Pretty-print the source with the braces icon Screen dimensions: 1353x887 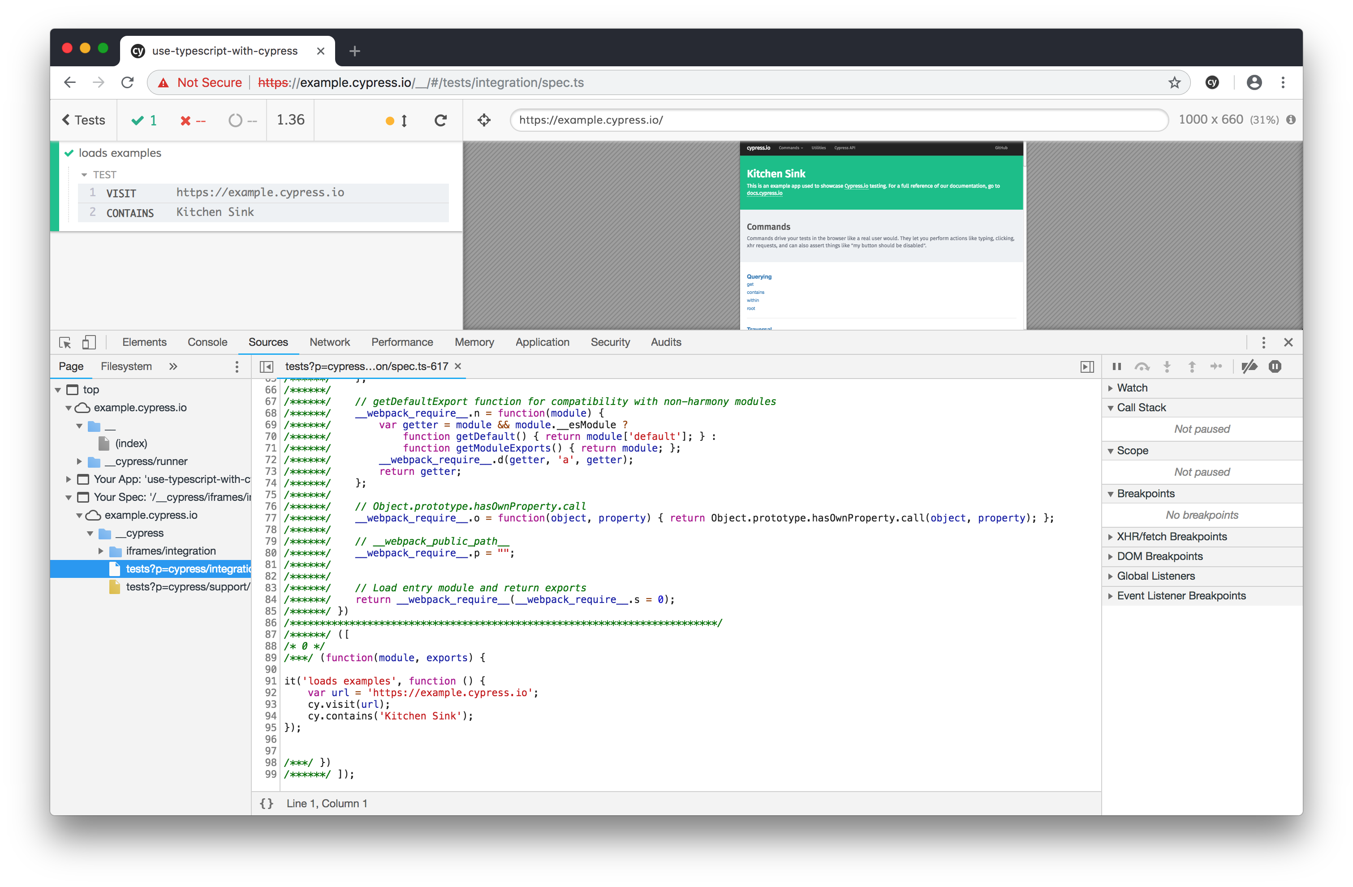tap(266, 803)
